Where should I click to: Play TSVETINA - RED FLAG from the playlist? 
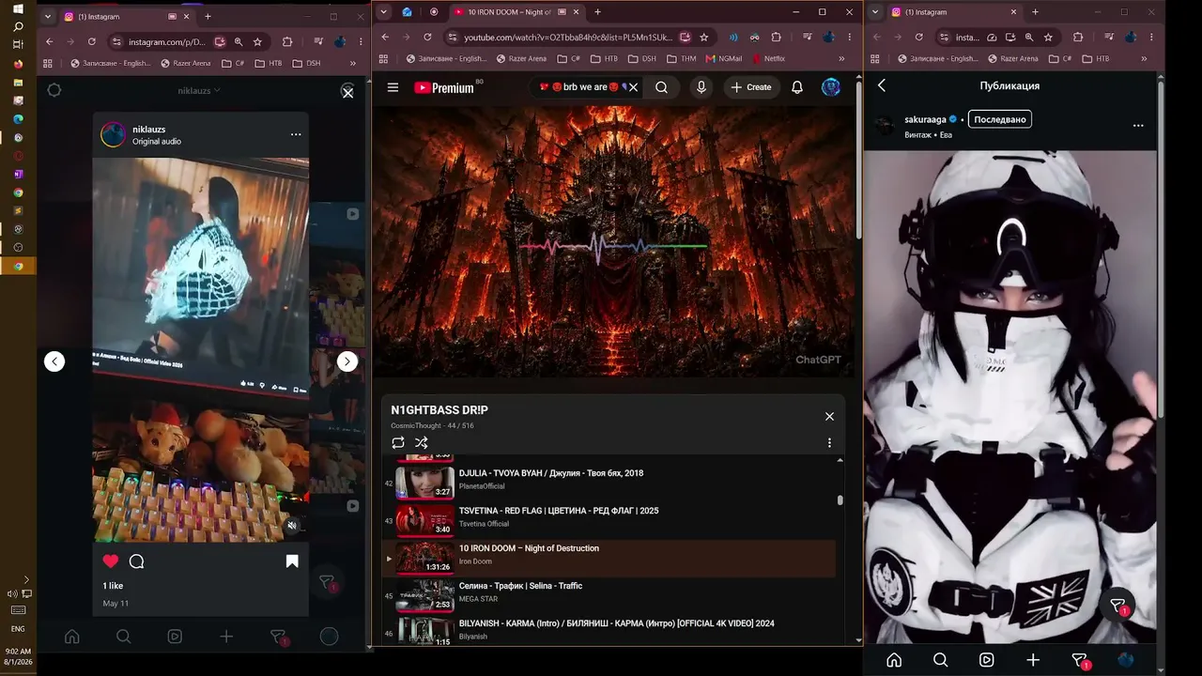[609, 520]
